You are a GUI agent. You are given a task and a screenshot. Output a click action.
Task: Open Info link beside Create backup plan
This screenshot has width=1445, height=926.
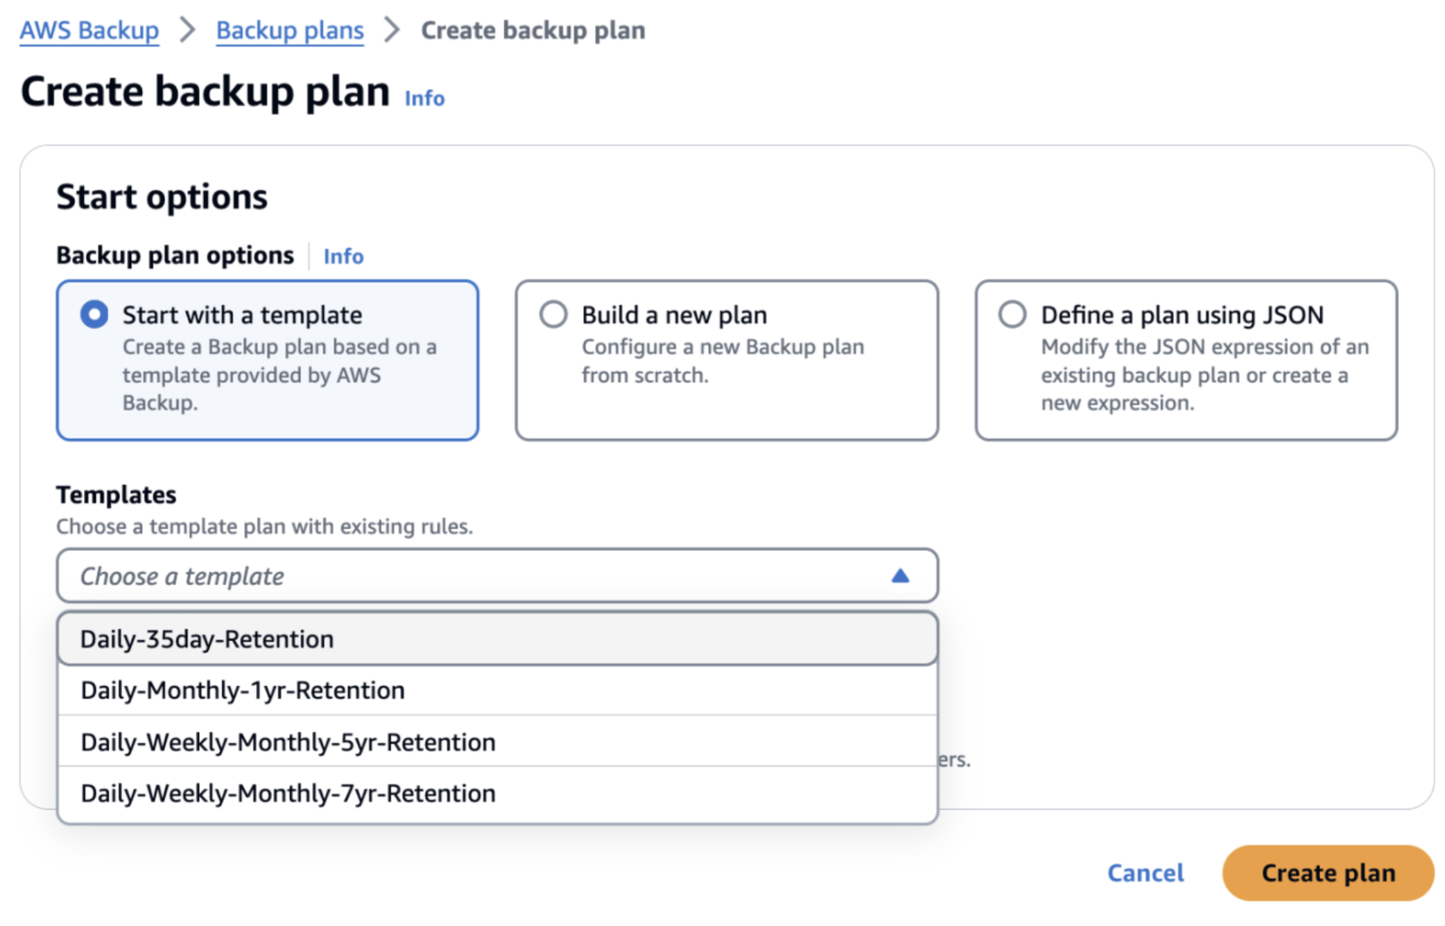[x=424, y=98]
